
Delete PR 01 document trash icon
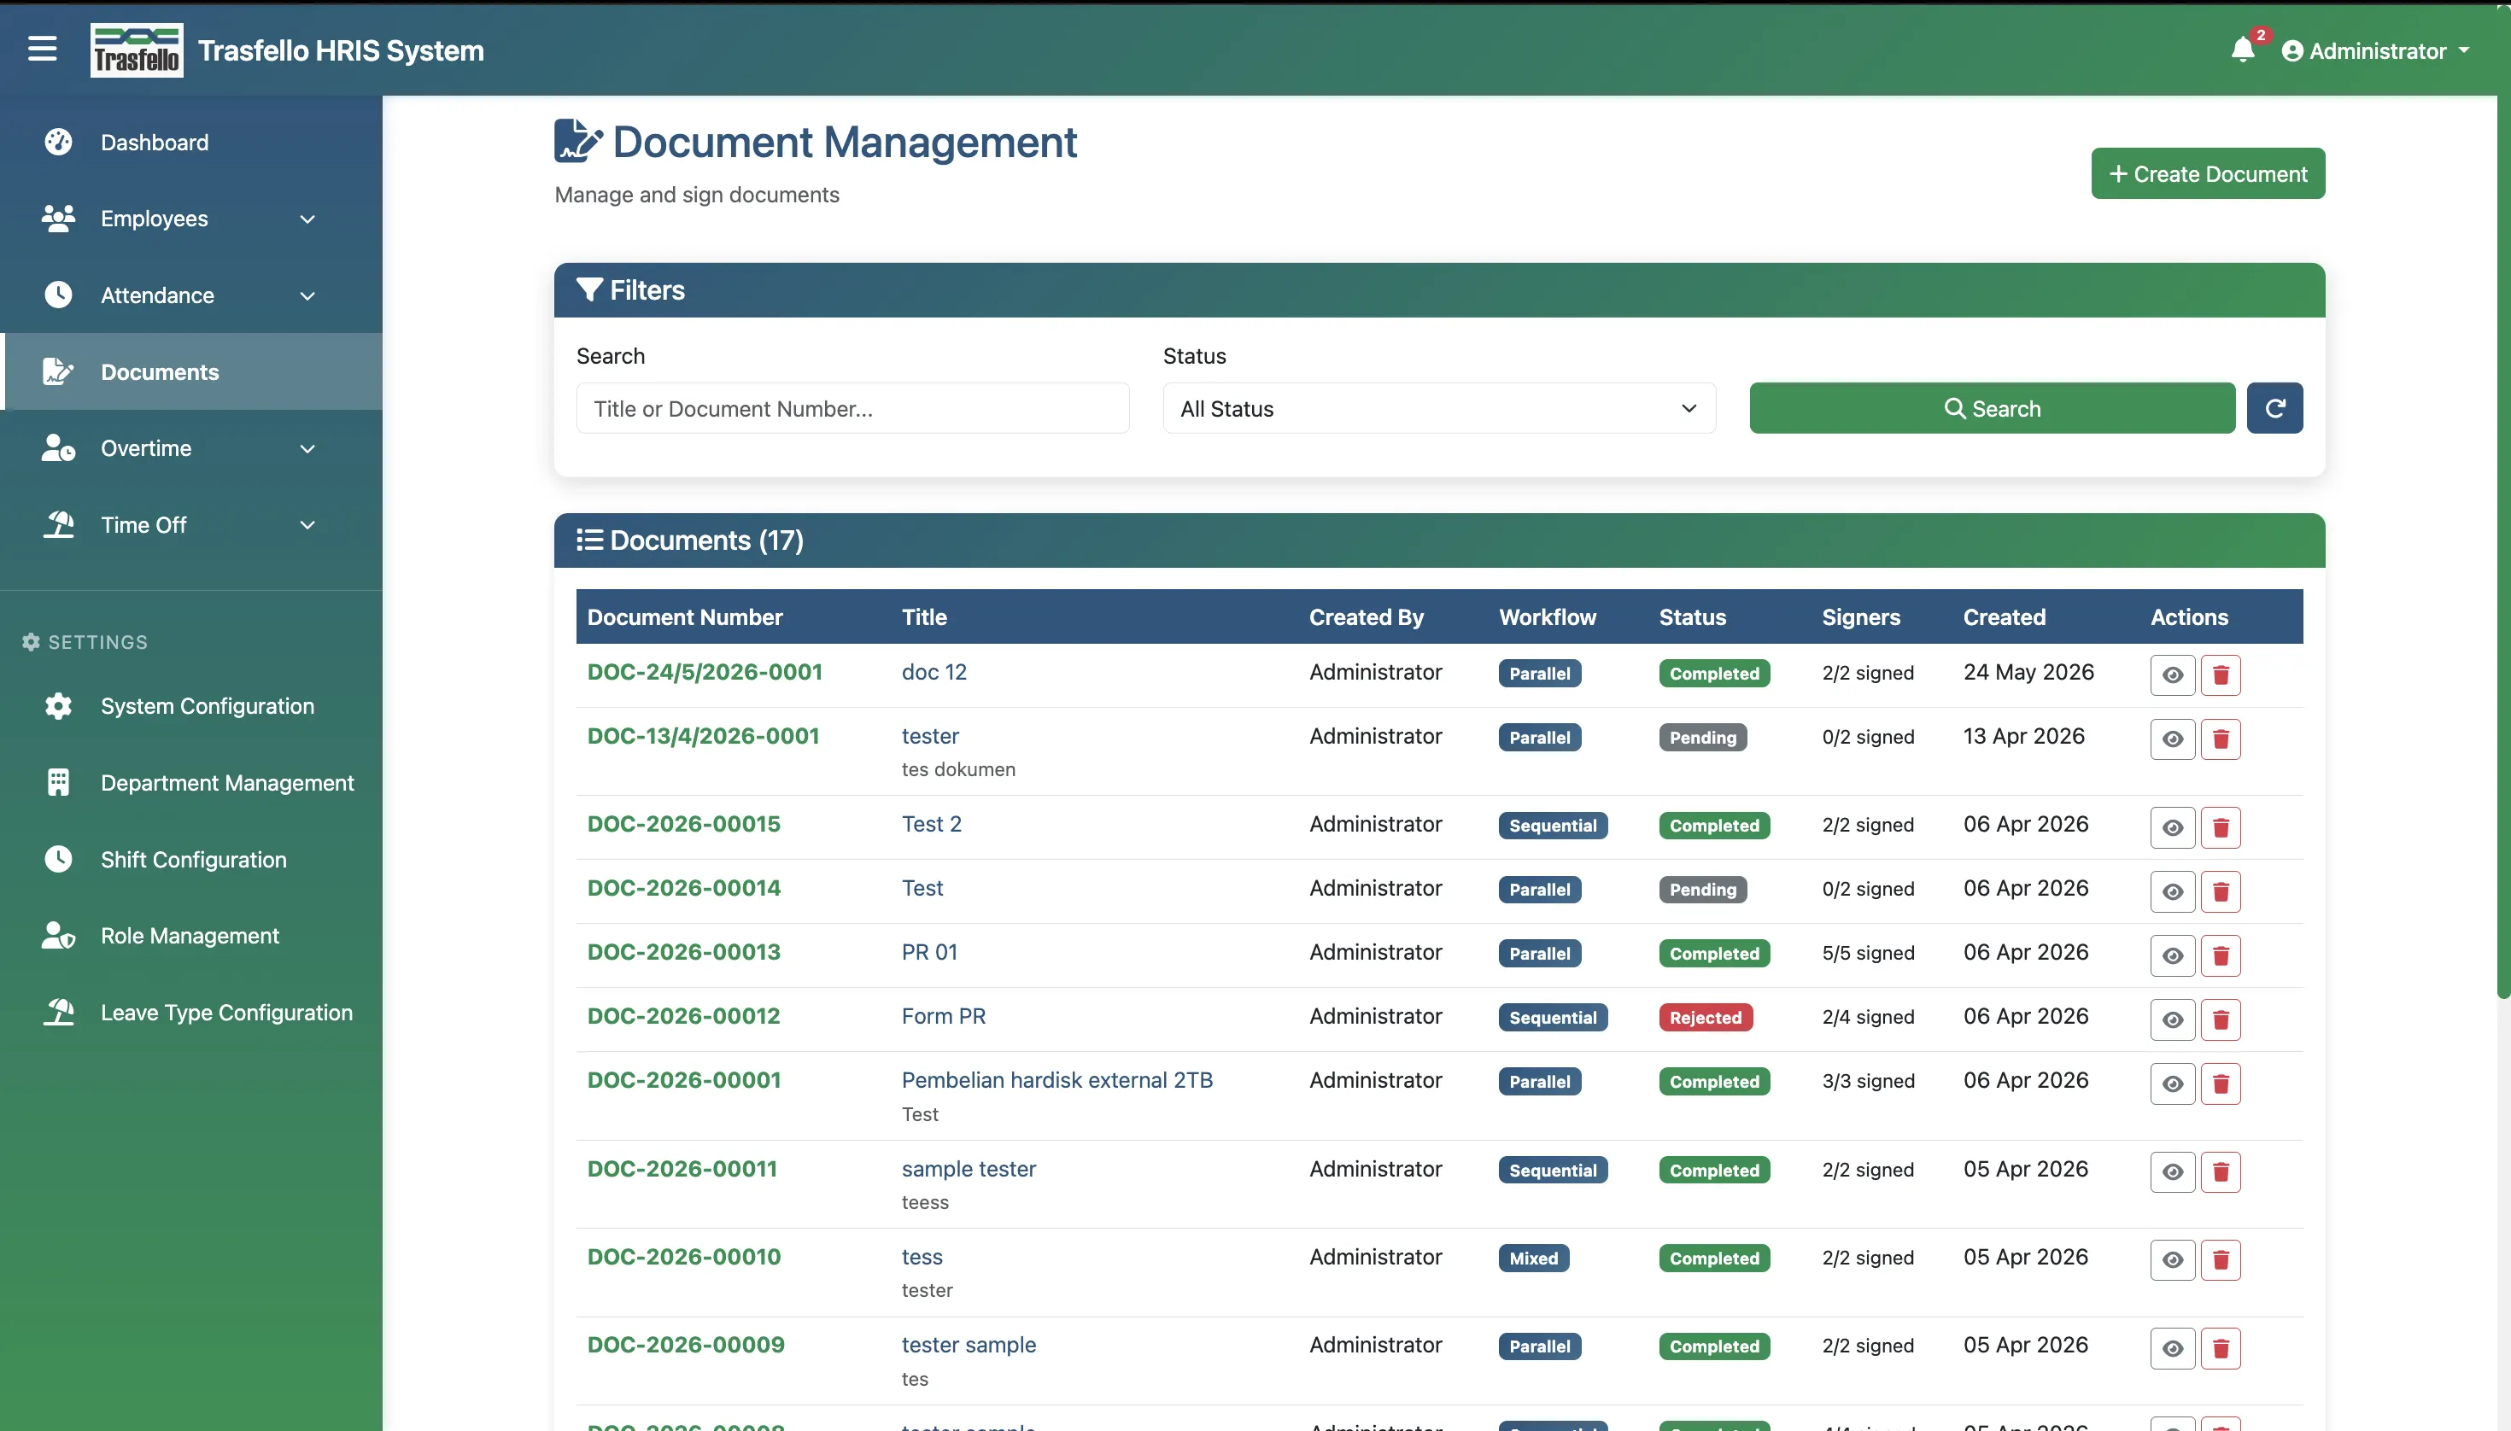click(x=2220, y=955)
